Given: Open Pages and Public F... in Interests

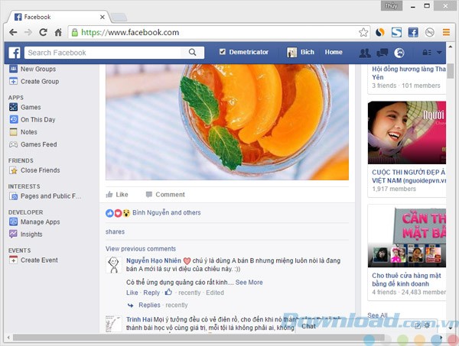Looking at the screenshot, I should (45, 196).
